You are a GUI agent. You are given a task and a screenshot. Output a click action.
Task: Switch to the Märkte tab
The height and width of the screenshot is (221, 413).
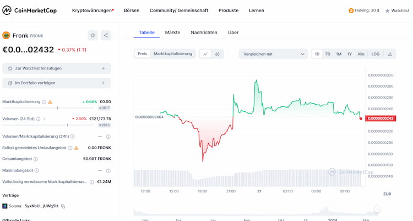click(172, 33)
